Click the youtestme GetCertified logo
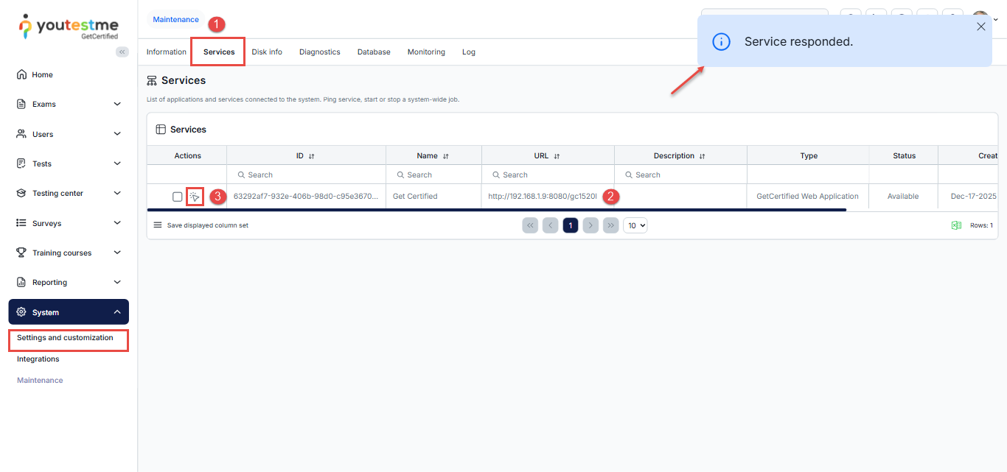The height and width of the screenshot is (472, 1007). [69, 27]
